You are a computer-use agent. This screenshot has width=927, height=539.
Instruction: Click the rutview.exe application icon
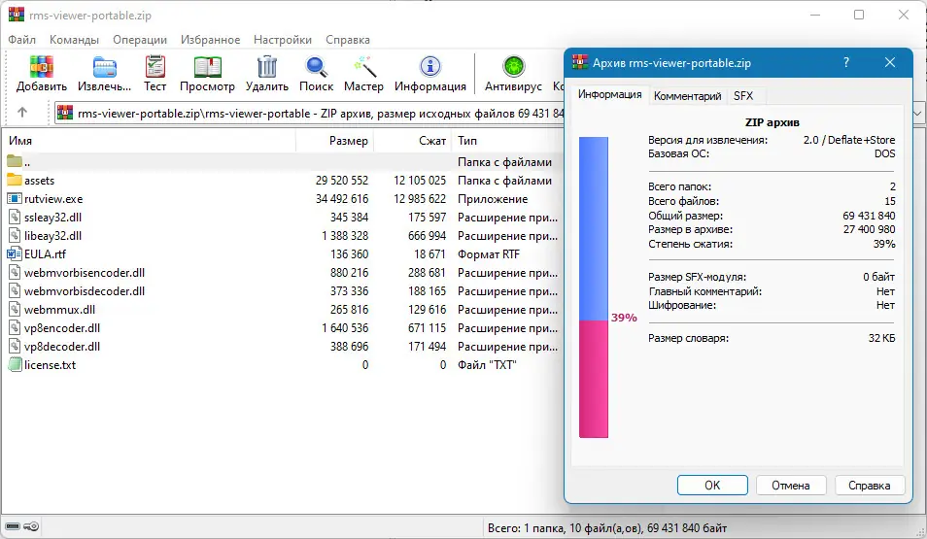point(15,198)
